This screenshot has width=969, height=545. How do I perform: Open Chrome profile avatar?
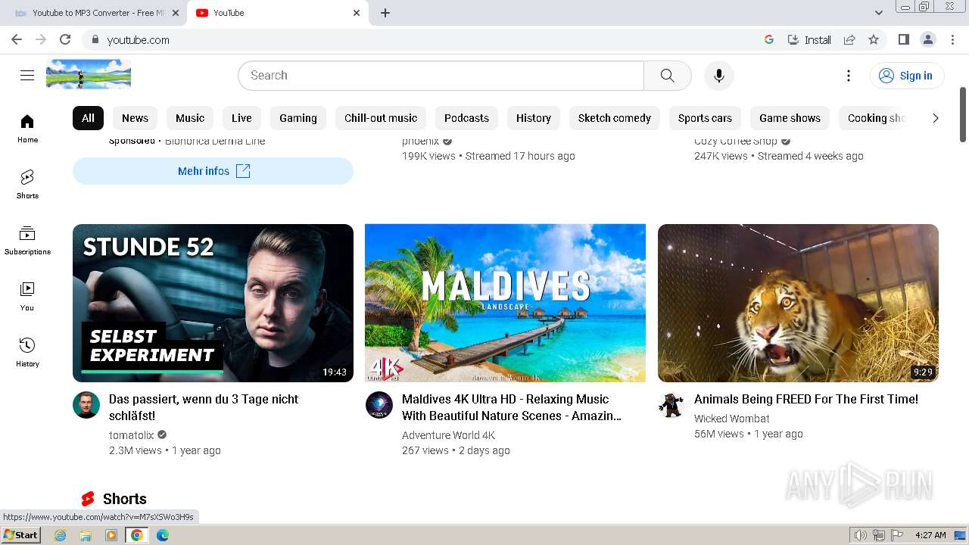coord(927,39)
